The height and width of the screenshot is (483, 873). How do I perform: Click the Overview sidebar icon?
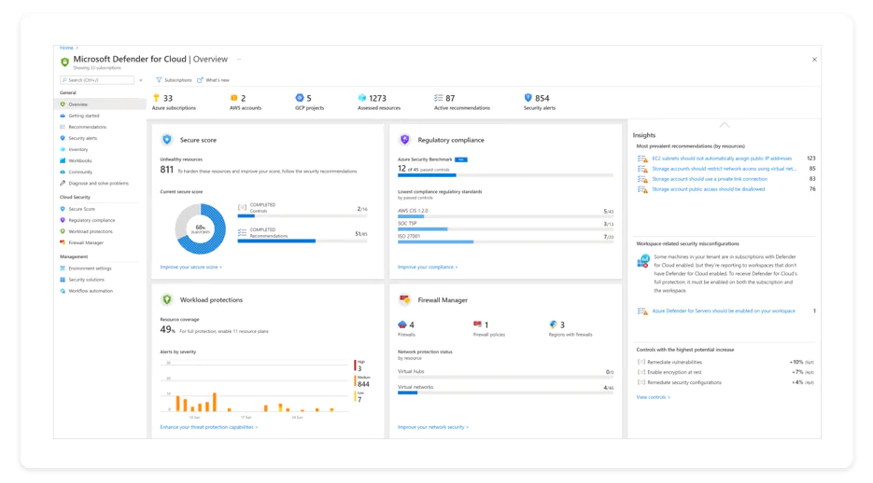tap(63, 103)
